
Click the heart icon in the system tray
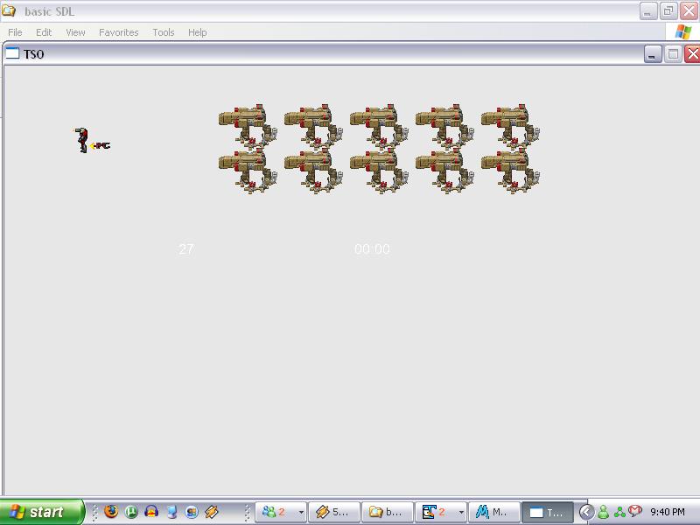(634, 511)
